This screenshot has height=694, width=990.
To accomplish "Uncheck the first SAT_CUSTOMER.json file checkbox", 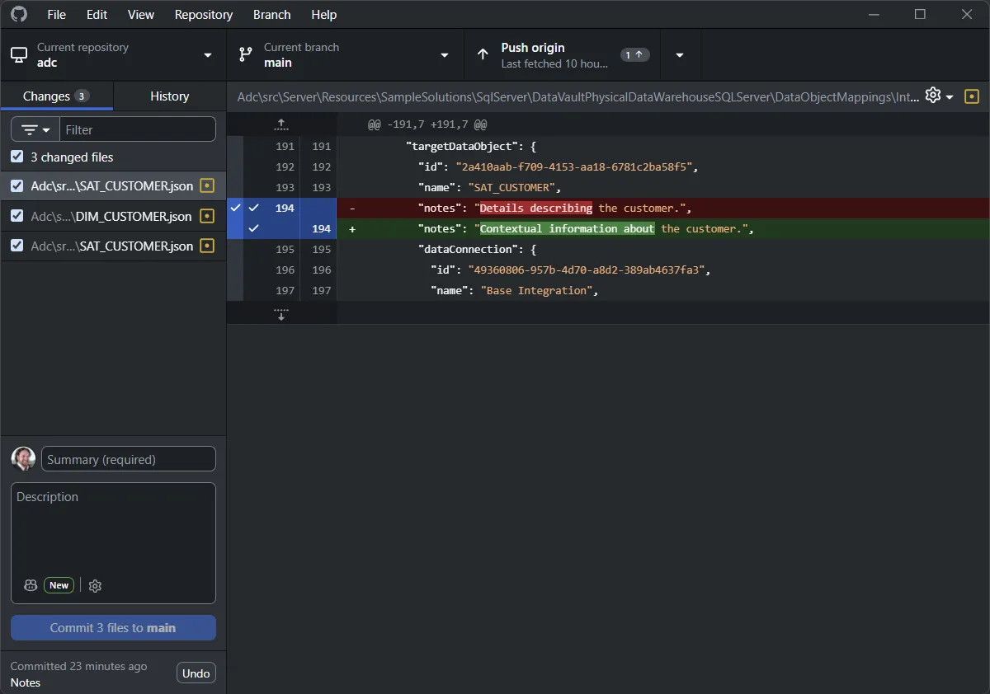I will tap(17, 186).
